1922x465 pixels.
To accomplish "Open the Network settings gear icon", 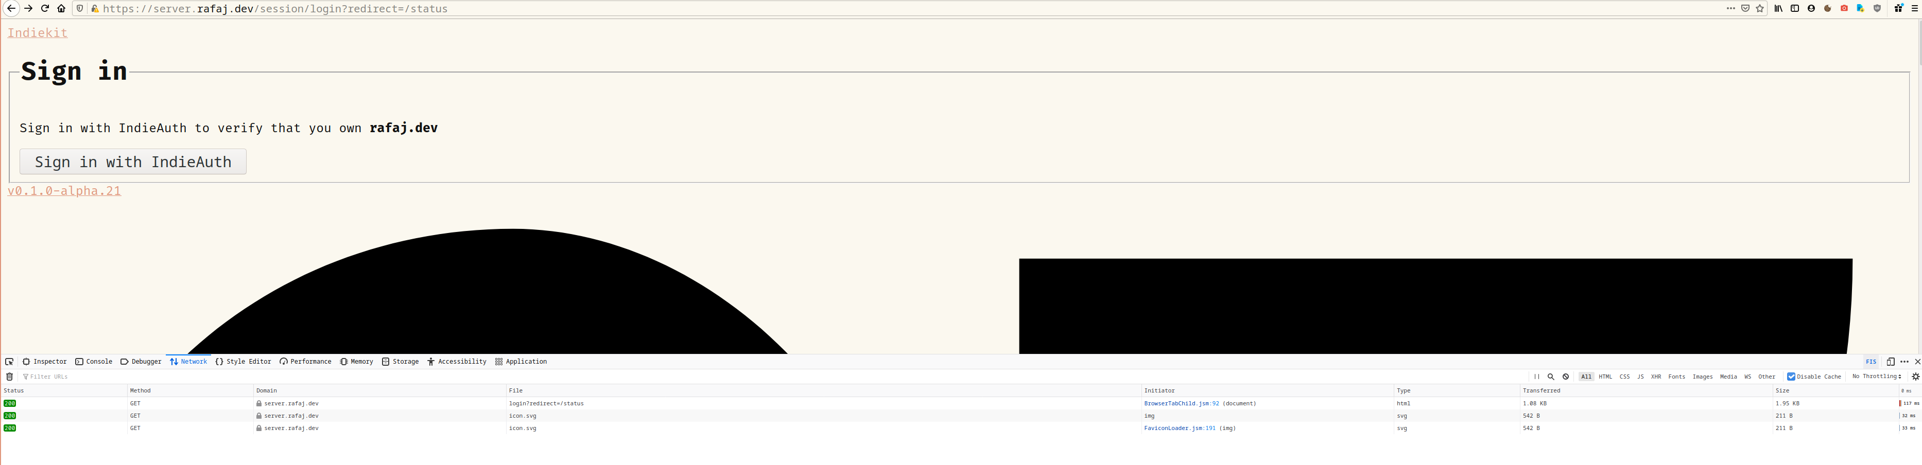I will pos(1915,377).
